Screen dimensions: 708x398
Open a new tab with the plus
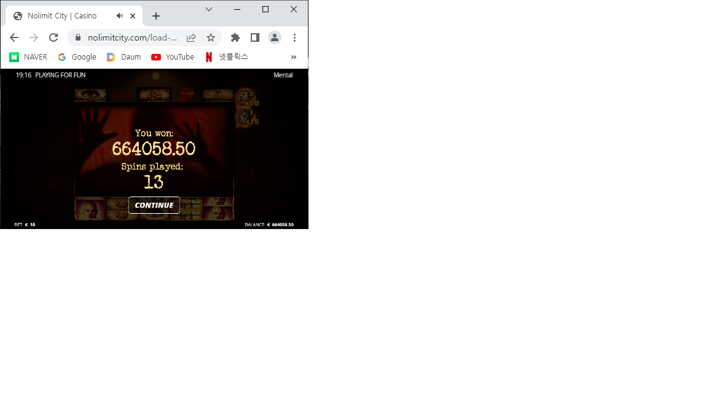point(155,16)
